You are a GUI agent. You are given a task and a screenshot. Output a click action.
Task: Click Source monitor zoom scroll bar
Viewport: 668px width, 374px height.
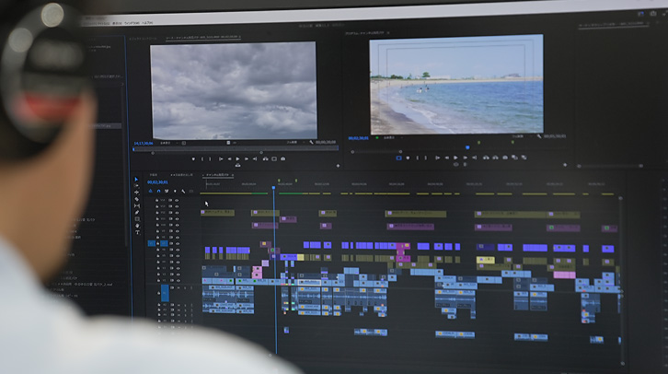[x=207, y=153]
